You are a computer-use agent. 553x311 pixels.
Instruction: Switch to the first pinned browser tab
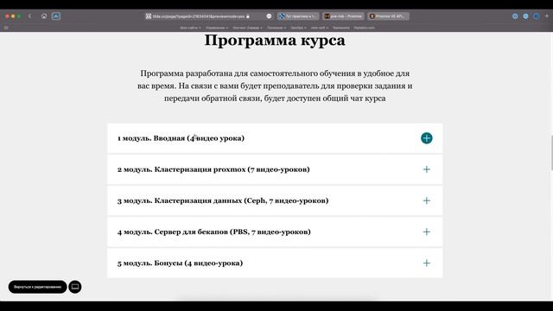(298, 16)
